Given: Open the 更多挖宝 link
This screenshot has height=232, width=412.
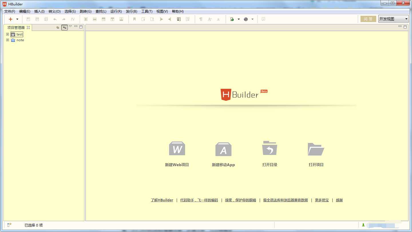Looking at the screenshot, I should click(322, 200).
